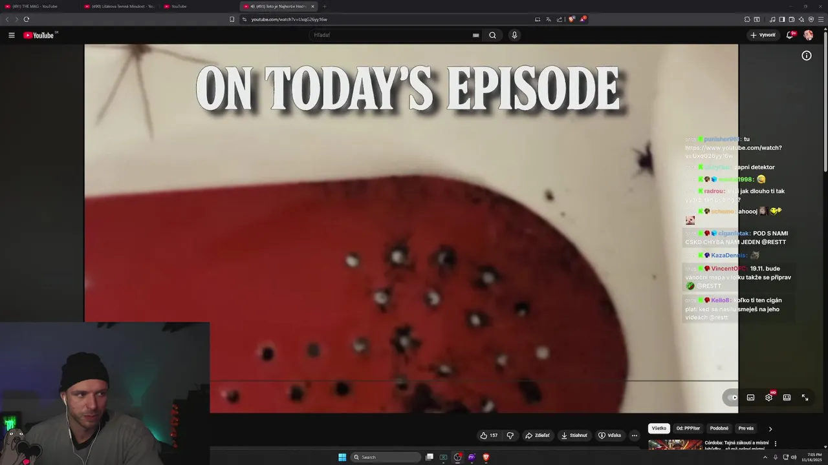The width and height of the screenshot is (828, 465).
Task: Open YouTube notifications bell
Action: [790, 35]
